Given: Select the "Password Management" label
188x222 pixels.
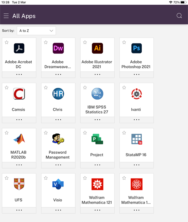Looking at the screenshot, I should 58,155.
